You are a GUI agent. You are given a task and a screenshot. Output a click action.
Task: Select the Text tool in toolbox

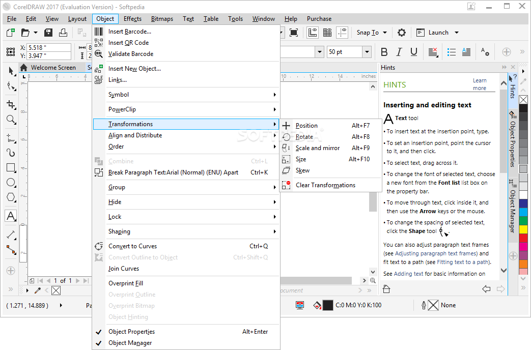tap(11, 216)
